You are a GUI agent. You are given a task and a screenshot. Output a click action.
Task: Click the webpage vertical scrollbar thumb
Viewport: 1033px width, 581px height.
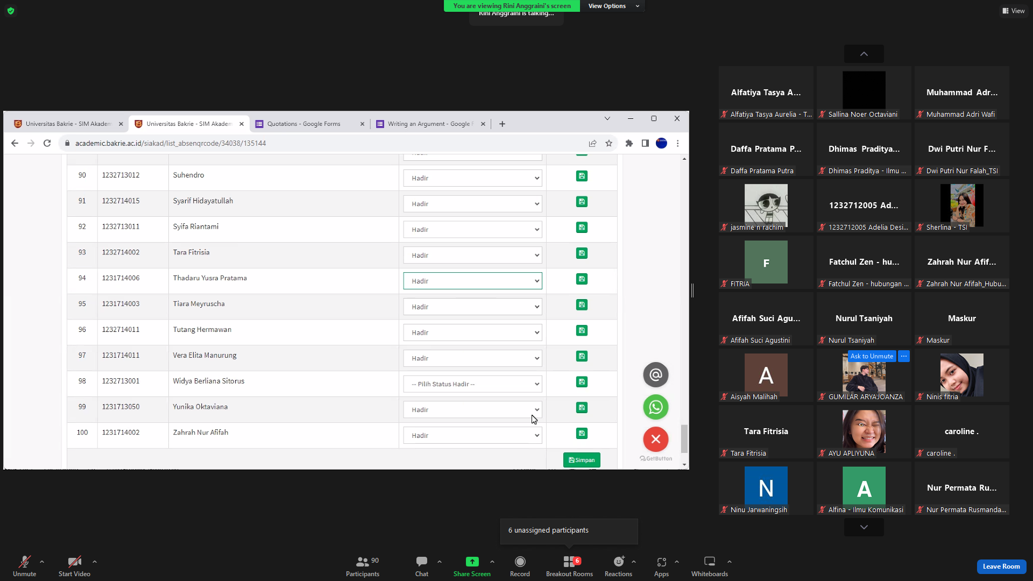[x=684, y=439]
